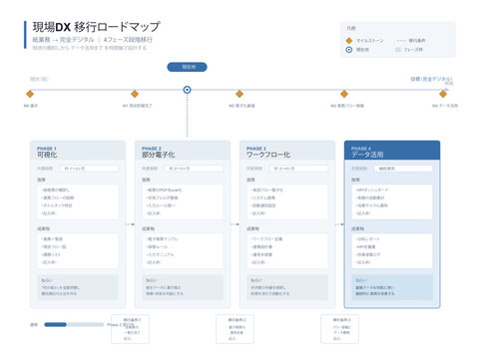Click the 成果物 list box in PHASE 3
The width and height of the screenshot is (479, 359).
click(x=287, y=251)
